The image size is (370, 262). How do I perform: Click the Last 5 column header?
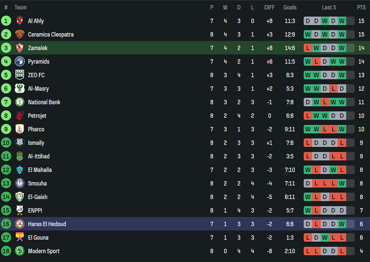(329, 8)
